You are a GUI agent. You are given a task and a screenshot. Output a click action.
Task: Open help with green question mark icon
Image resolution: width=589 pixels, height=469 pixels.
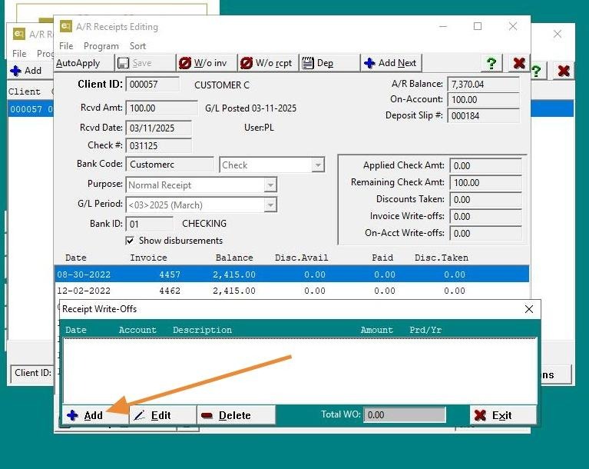491,63
